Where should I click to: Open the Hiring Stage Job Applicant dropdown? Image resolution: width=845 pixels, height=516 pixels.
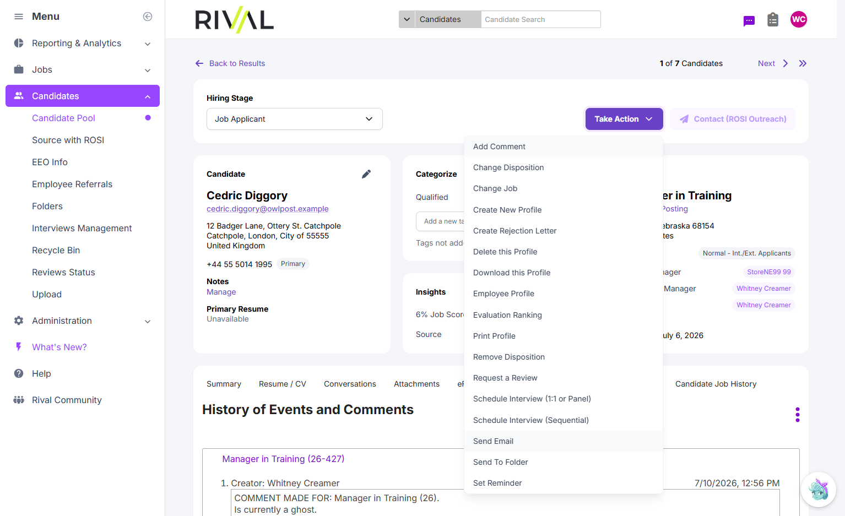click(x=295, y=119)
